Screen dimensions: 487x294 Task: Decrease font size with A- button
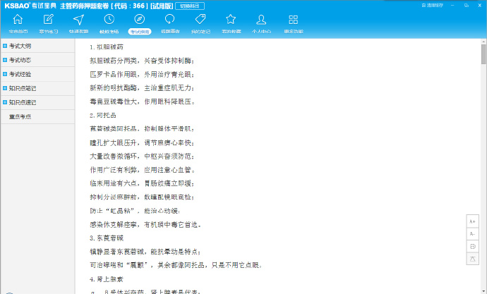pyautogui.click(x=472, y=234)
